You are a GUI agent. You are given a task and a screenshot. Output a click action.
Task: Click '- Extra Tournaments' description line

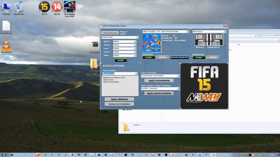[x=111, y=82]
